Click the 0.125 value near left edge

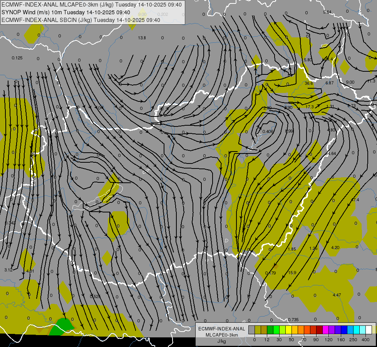[x=17, y=58]
